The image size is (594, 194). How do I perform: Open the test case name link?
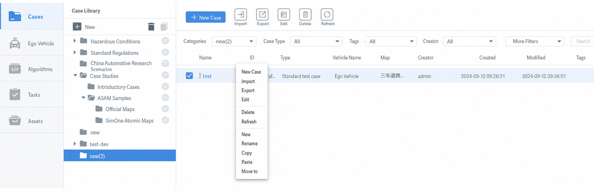207,76
